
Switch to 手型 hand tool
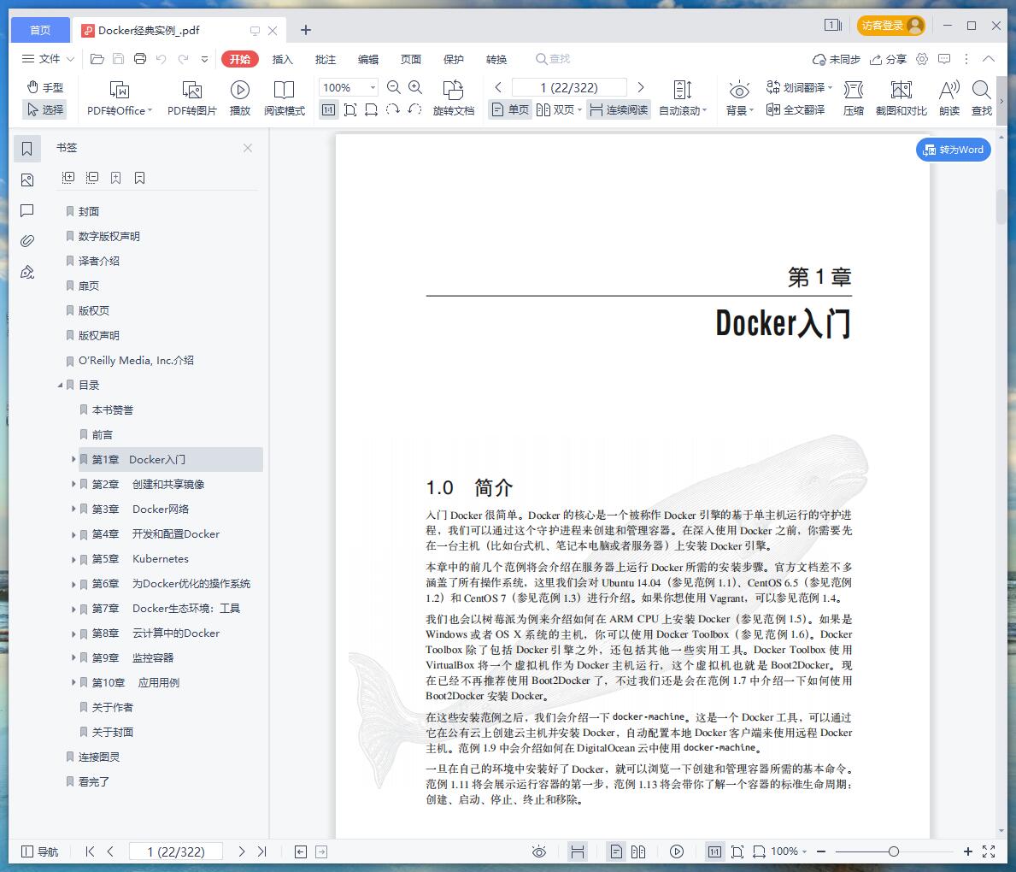[x=44, y=87]
